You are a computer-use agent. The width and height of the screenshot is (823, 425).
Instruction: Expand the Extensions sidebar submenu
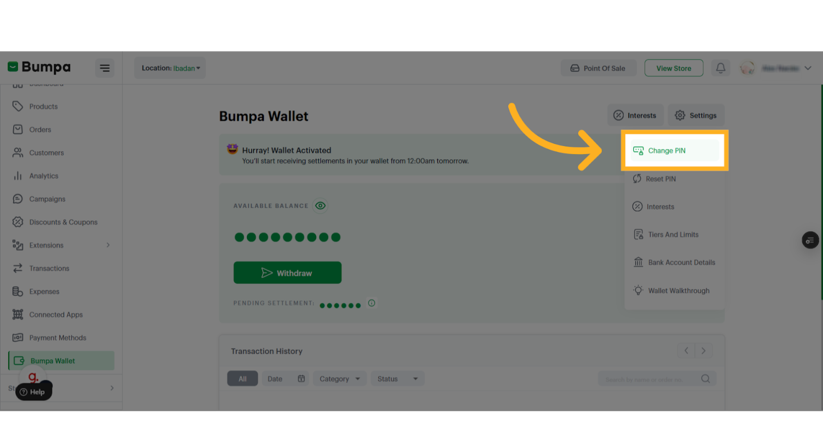[108, 245]
